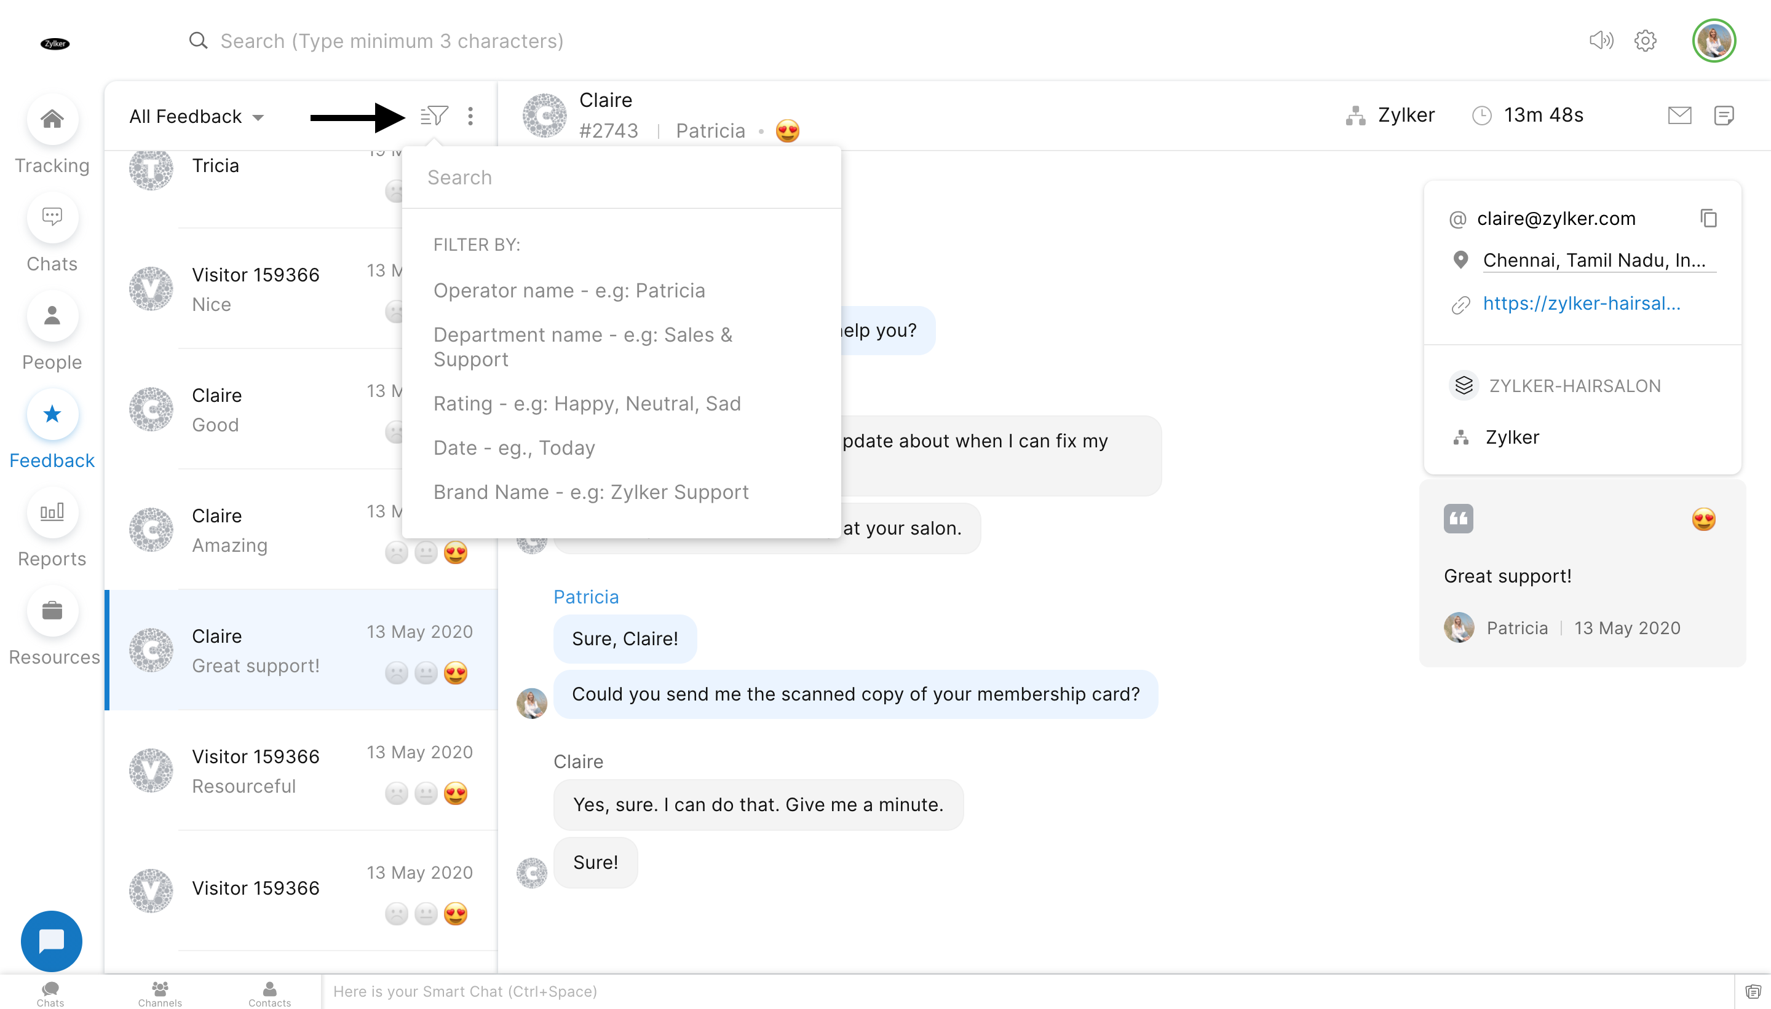Click the email transcript envelope icon
This screenshot has width=1771, height=1009.
click(1679, 115)
